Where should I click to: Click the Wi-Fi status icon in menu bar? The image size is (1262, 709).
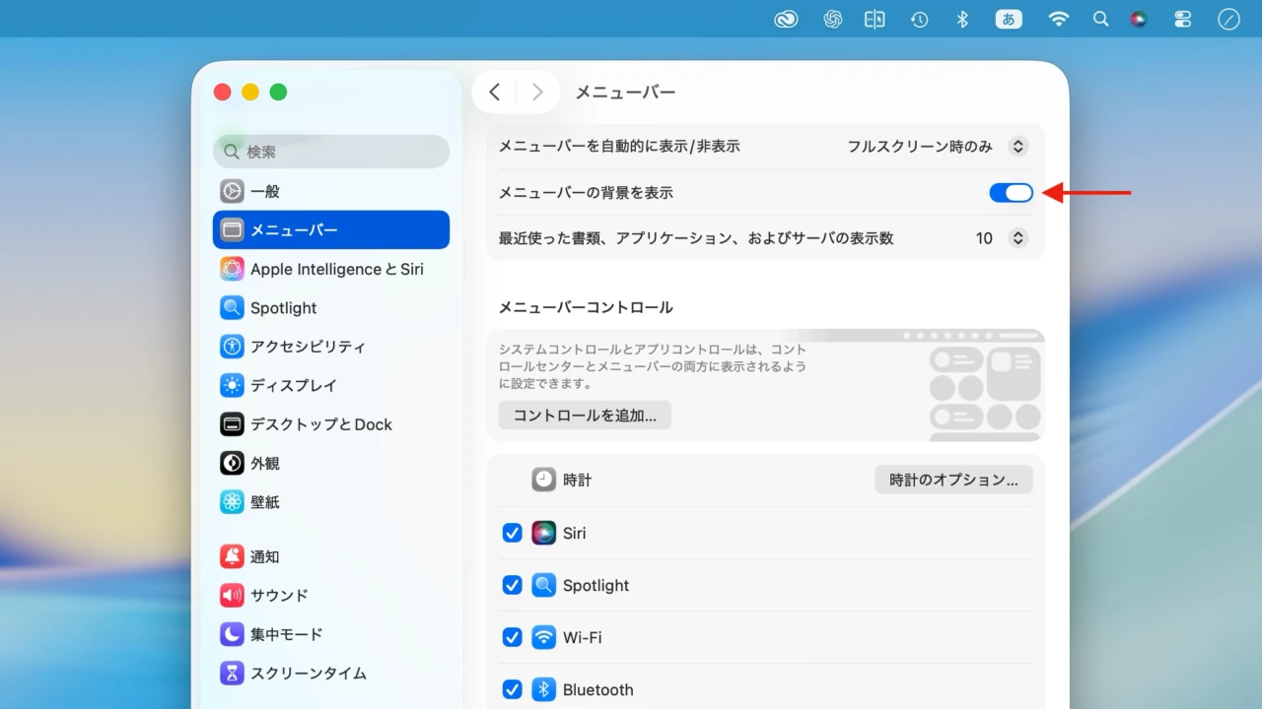click(x=1058, y=19)
